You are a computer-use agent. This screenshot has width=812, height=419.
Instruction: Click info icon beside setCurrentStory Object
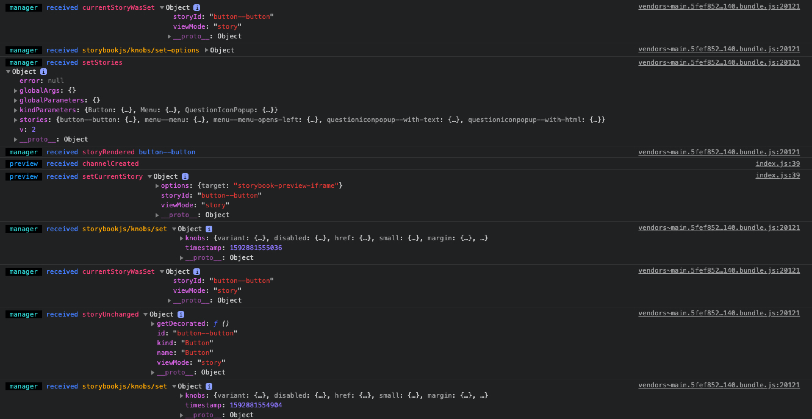click(185, 177)
